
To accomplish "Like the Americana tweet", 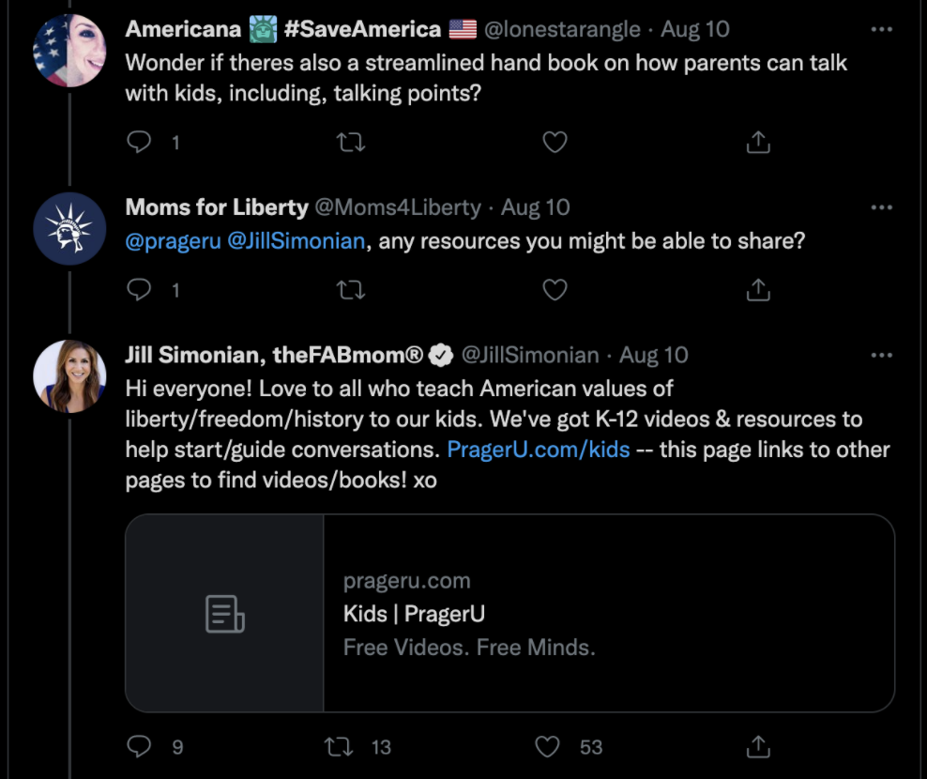I will [x=555, y=142].
